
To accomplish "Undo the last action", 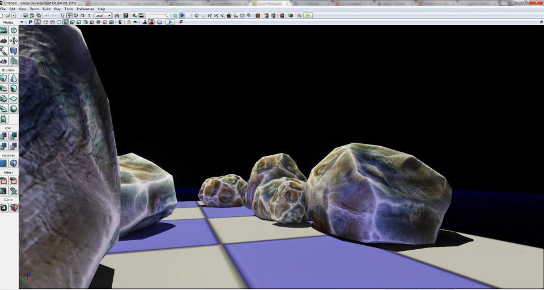I will click(47, 16).
